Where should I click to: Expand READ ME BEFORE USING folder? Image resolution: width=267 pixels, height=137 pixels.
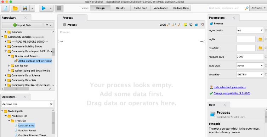(5, 42)
